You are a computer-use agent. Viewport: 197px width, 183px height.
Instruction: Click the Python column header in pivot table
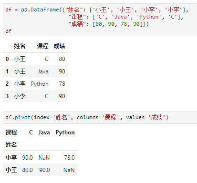65,132
